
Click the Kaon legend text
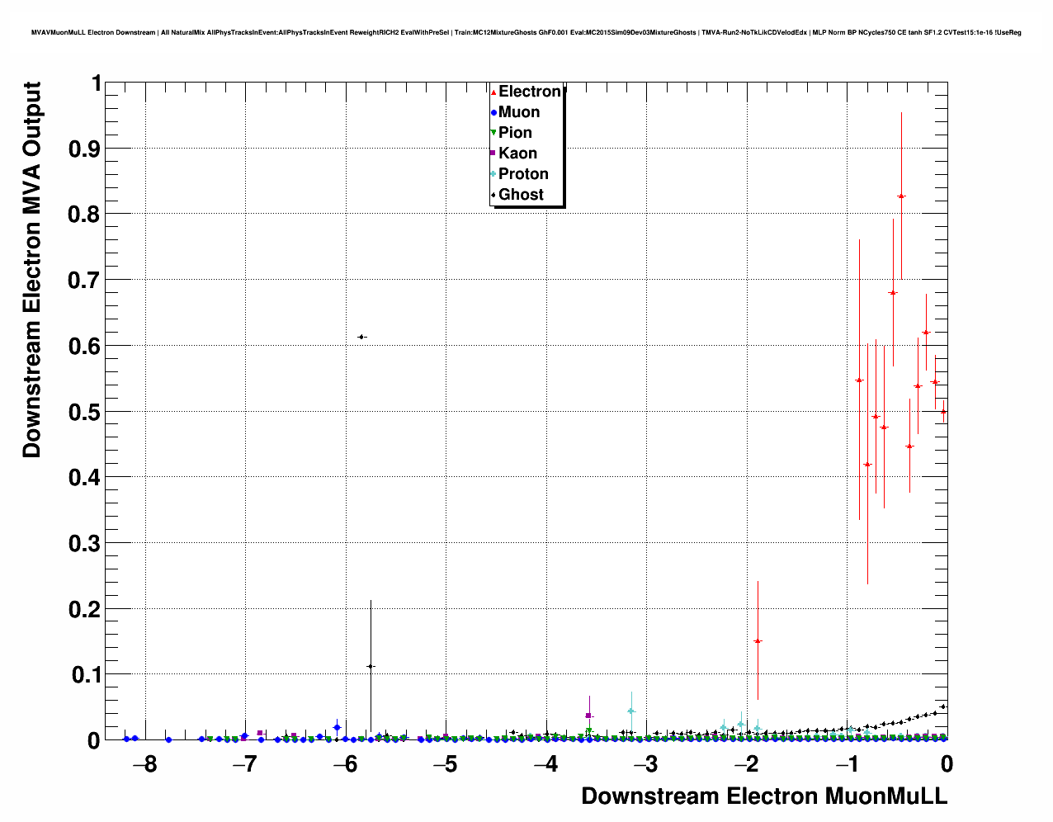tap(517, 154)
